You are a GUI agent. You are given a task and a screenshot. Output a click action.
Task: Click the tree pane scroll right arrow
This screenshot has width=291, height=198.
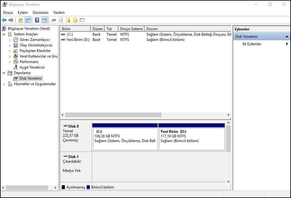pyautogui.click(x=55, y=188)
